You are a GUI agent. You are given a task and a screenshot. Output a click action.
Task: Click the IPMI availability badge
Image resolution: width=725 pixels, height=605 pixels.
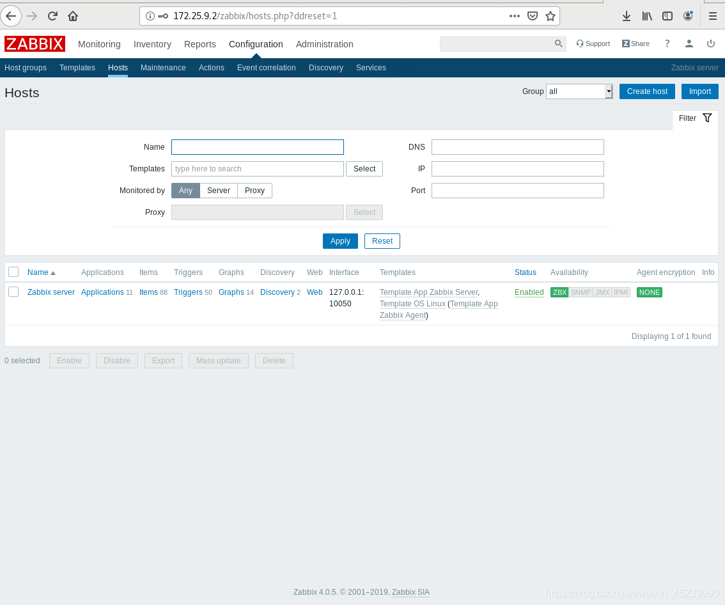tap(621, 292)
